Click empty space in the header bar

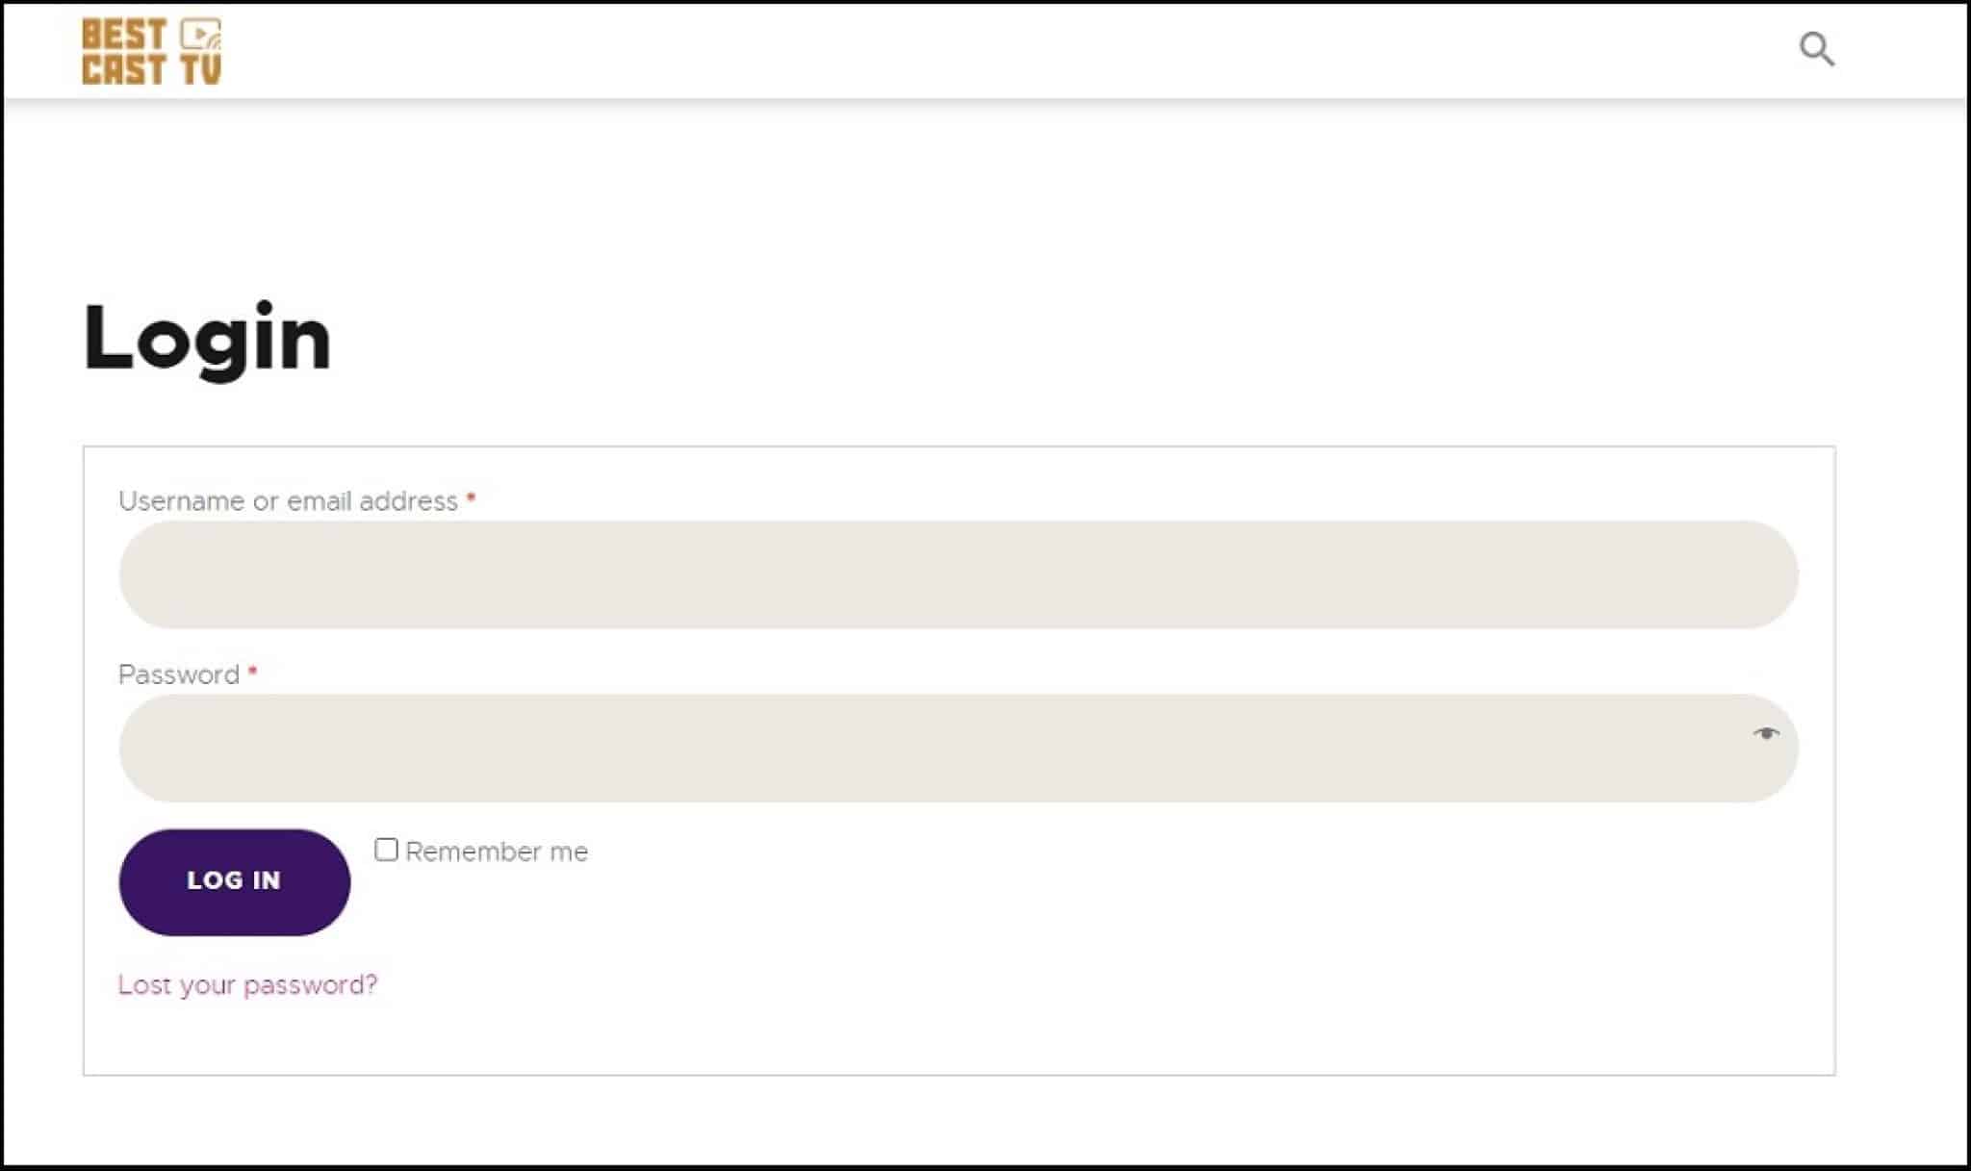(x=962, y=50)
